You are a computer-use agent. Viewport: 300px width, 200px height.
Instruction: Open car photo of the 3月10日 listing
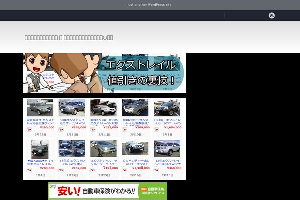tap(135, 108)
